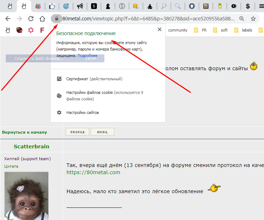This screenshot has width=264, height=220.
Task: Open the black oval coin tab
Action: point(234,6)
